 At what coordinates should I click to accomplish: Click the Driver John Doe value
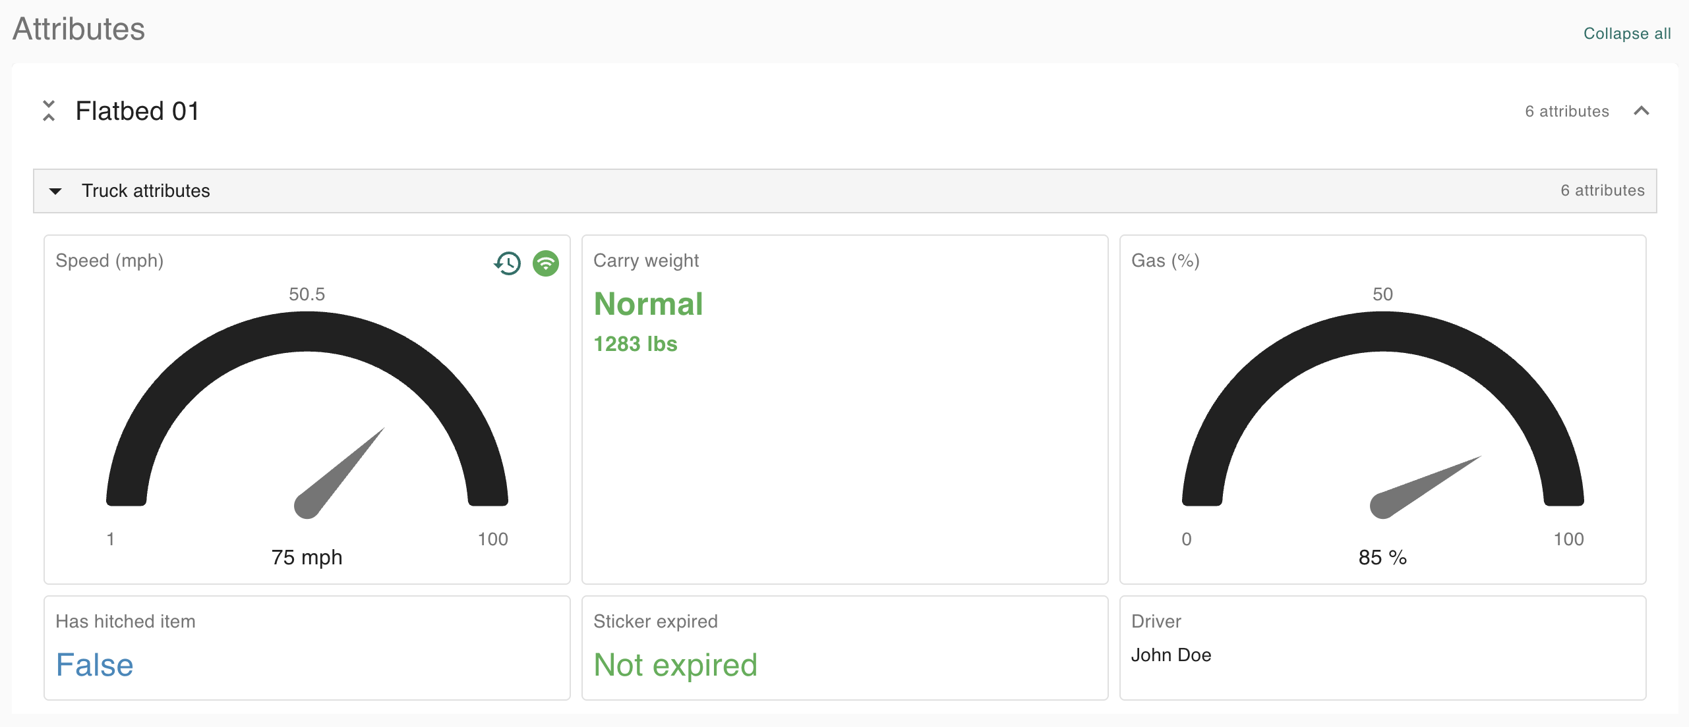pyautogui.click(x=1171, y=655)
